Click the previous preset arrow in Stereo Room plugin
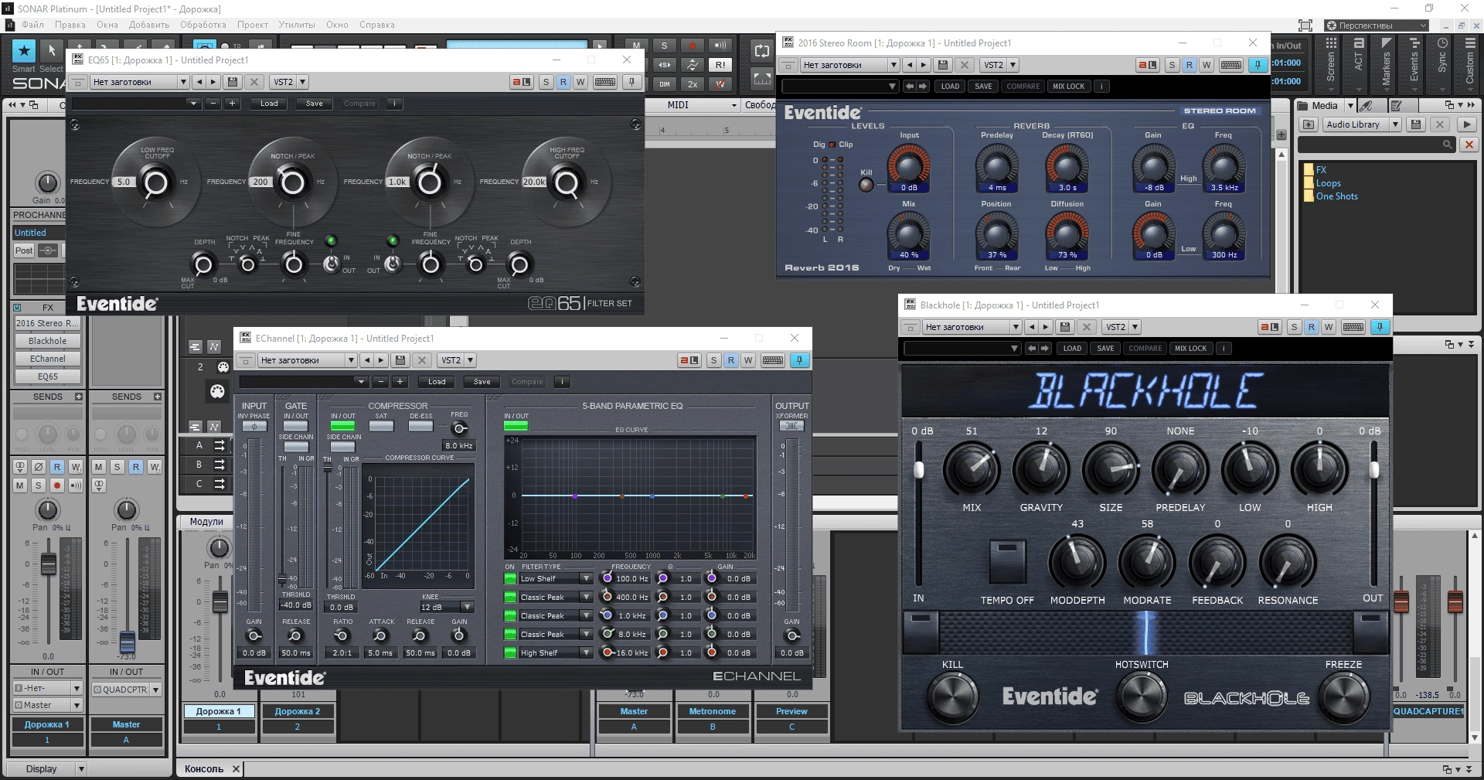This screenshot has height=780, width=1484. point(909,87)
